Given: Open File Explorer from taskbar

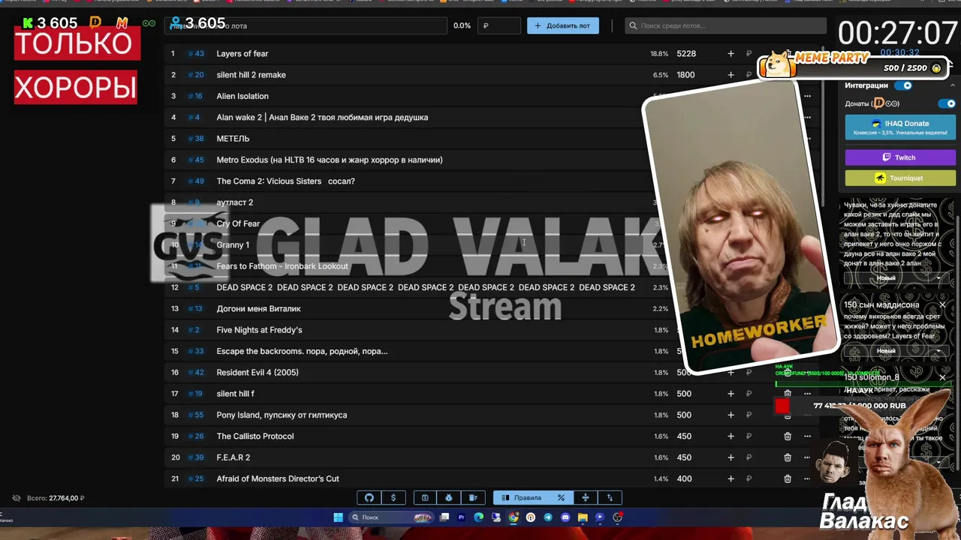Looking at the screenshot, I should (583, 517).
